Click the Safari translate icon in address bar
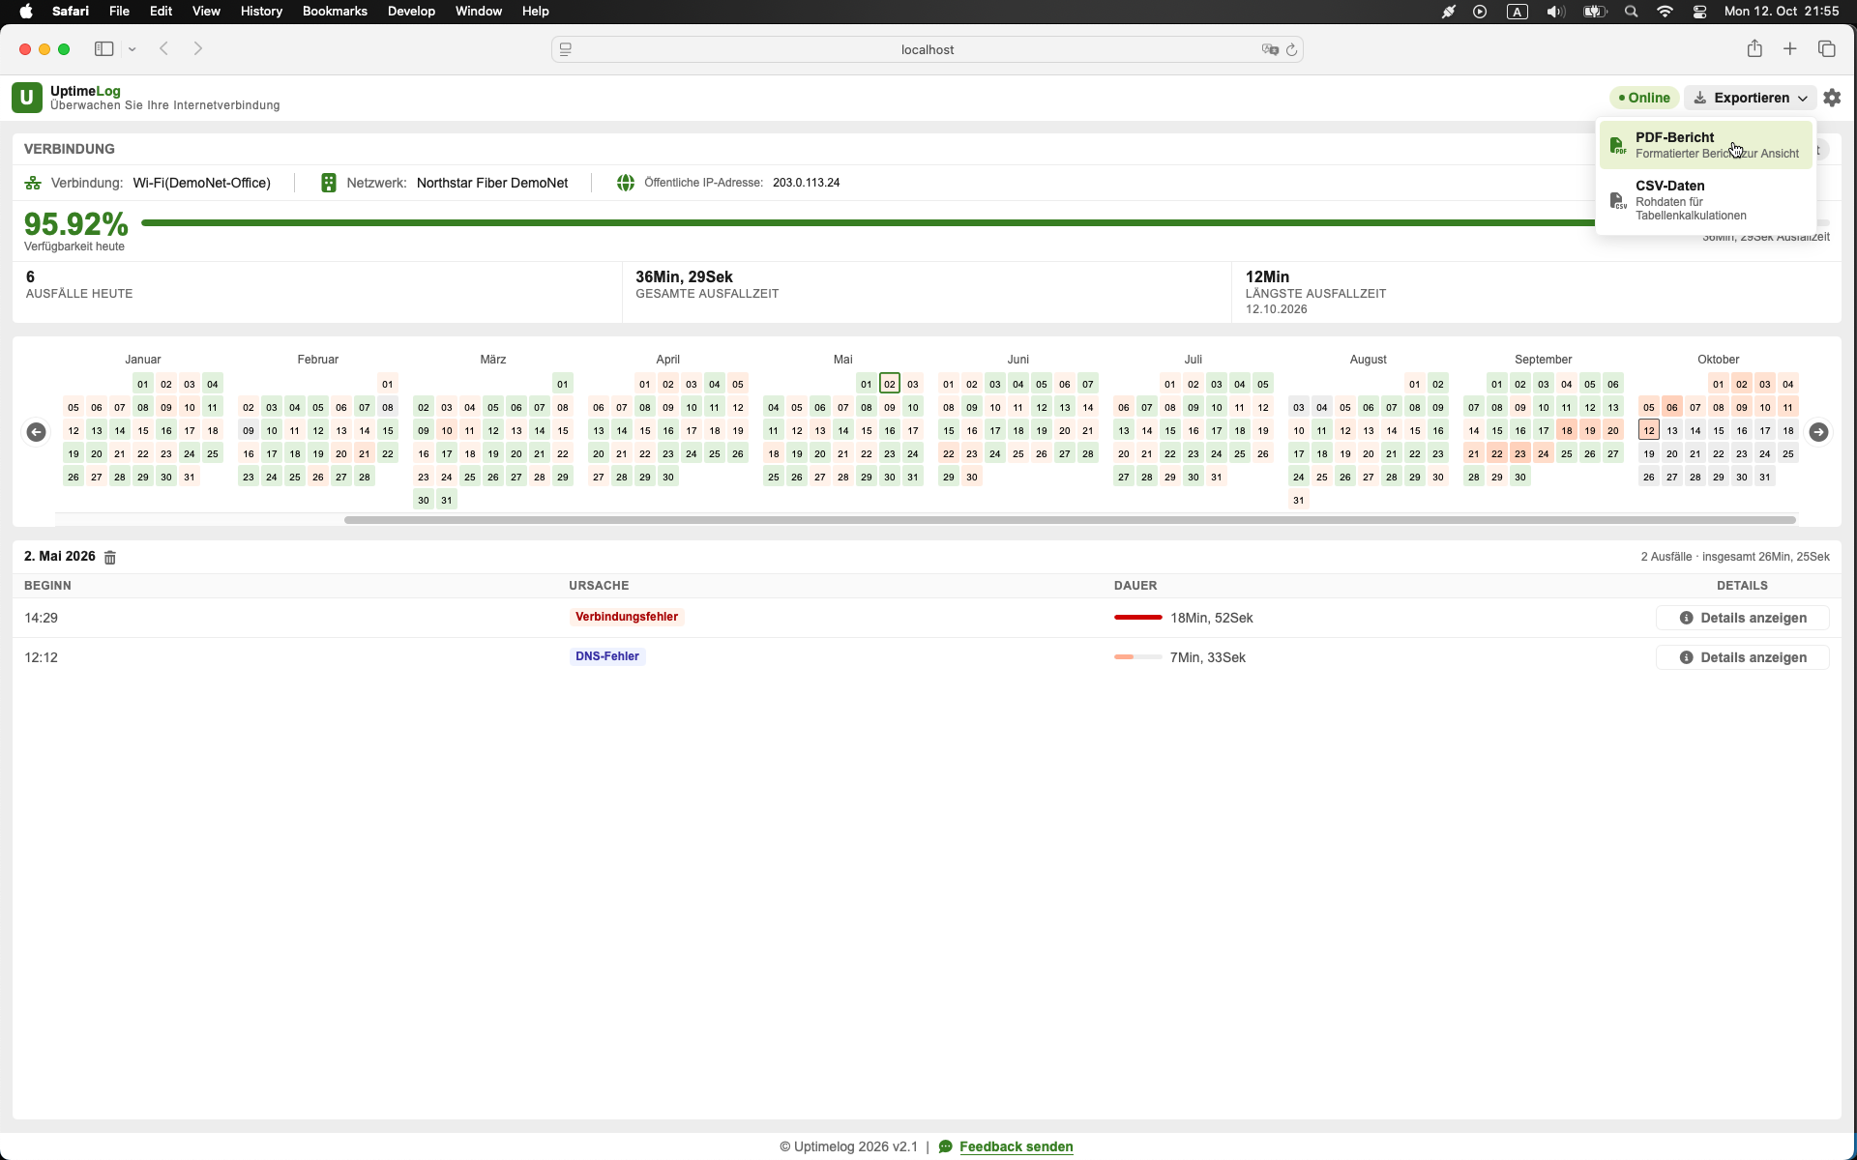This screenshot has height=1160, width=1857. [x=1270, y=49]
